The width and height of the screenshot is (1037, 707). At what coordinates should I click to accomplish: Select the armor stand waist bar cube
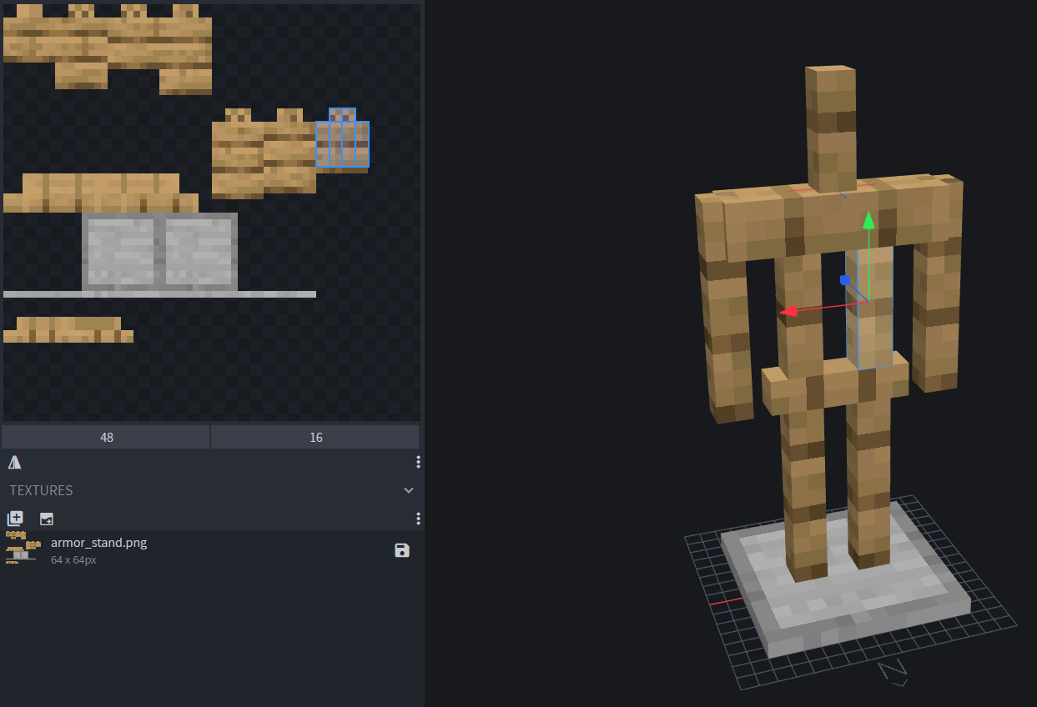(x=834, y=385)
